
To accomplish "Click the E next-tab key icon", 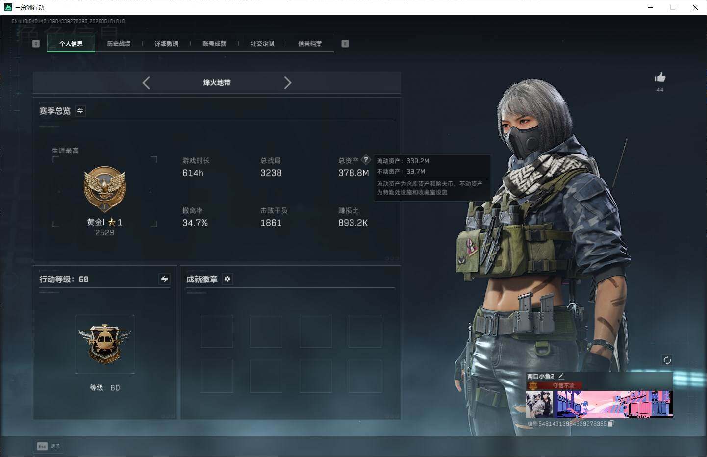I will click(x=345, y=44).
